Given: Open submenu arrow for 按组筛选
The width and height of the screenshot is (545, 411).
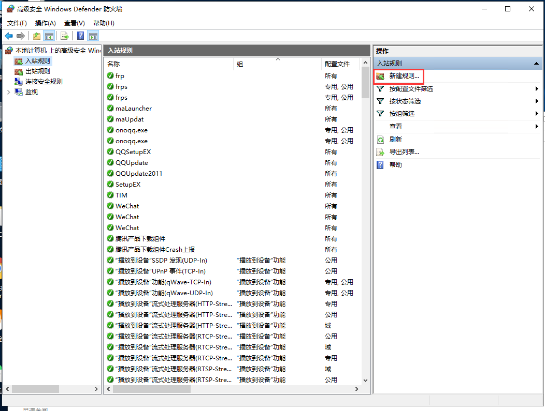Looking at the screenshot, I should coord(537,114).
